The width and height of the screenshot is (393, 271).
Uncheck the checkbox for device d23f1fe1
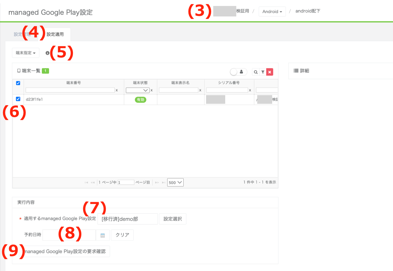(x=18, y=99)
